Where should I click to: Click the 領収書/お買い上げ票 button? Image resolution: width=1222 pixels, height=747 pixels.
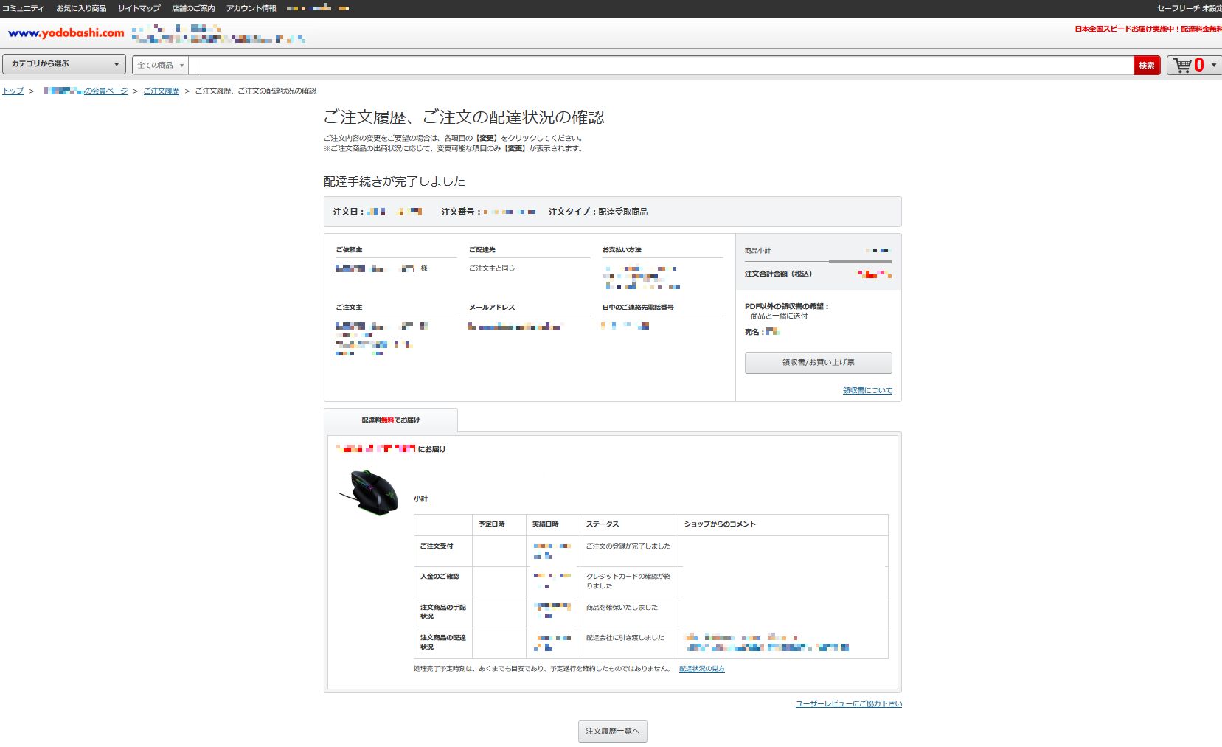click(818, 363)
